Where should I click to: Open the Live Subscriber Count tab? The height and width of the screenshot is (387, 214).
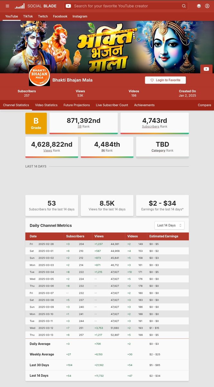112,105
